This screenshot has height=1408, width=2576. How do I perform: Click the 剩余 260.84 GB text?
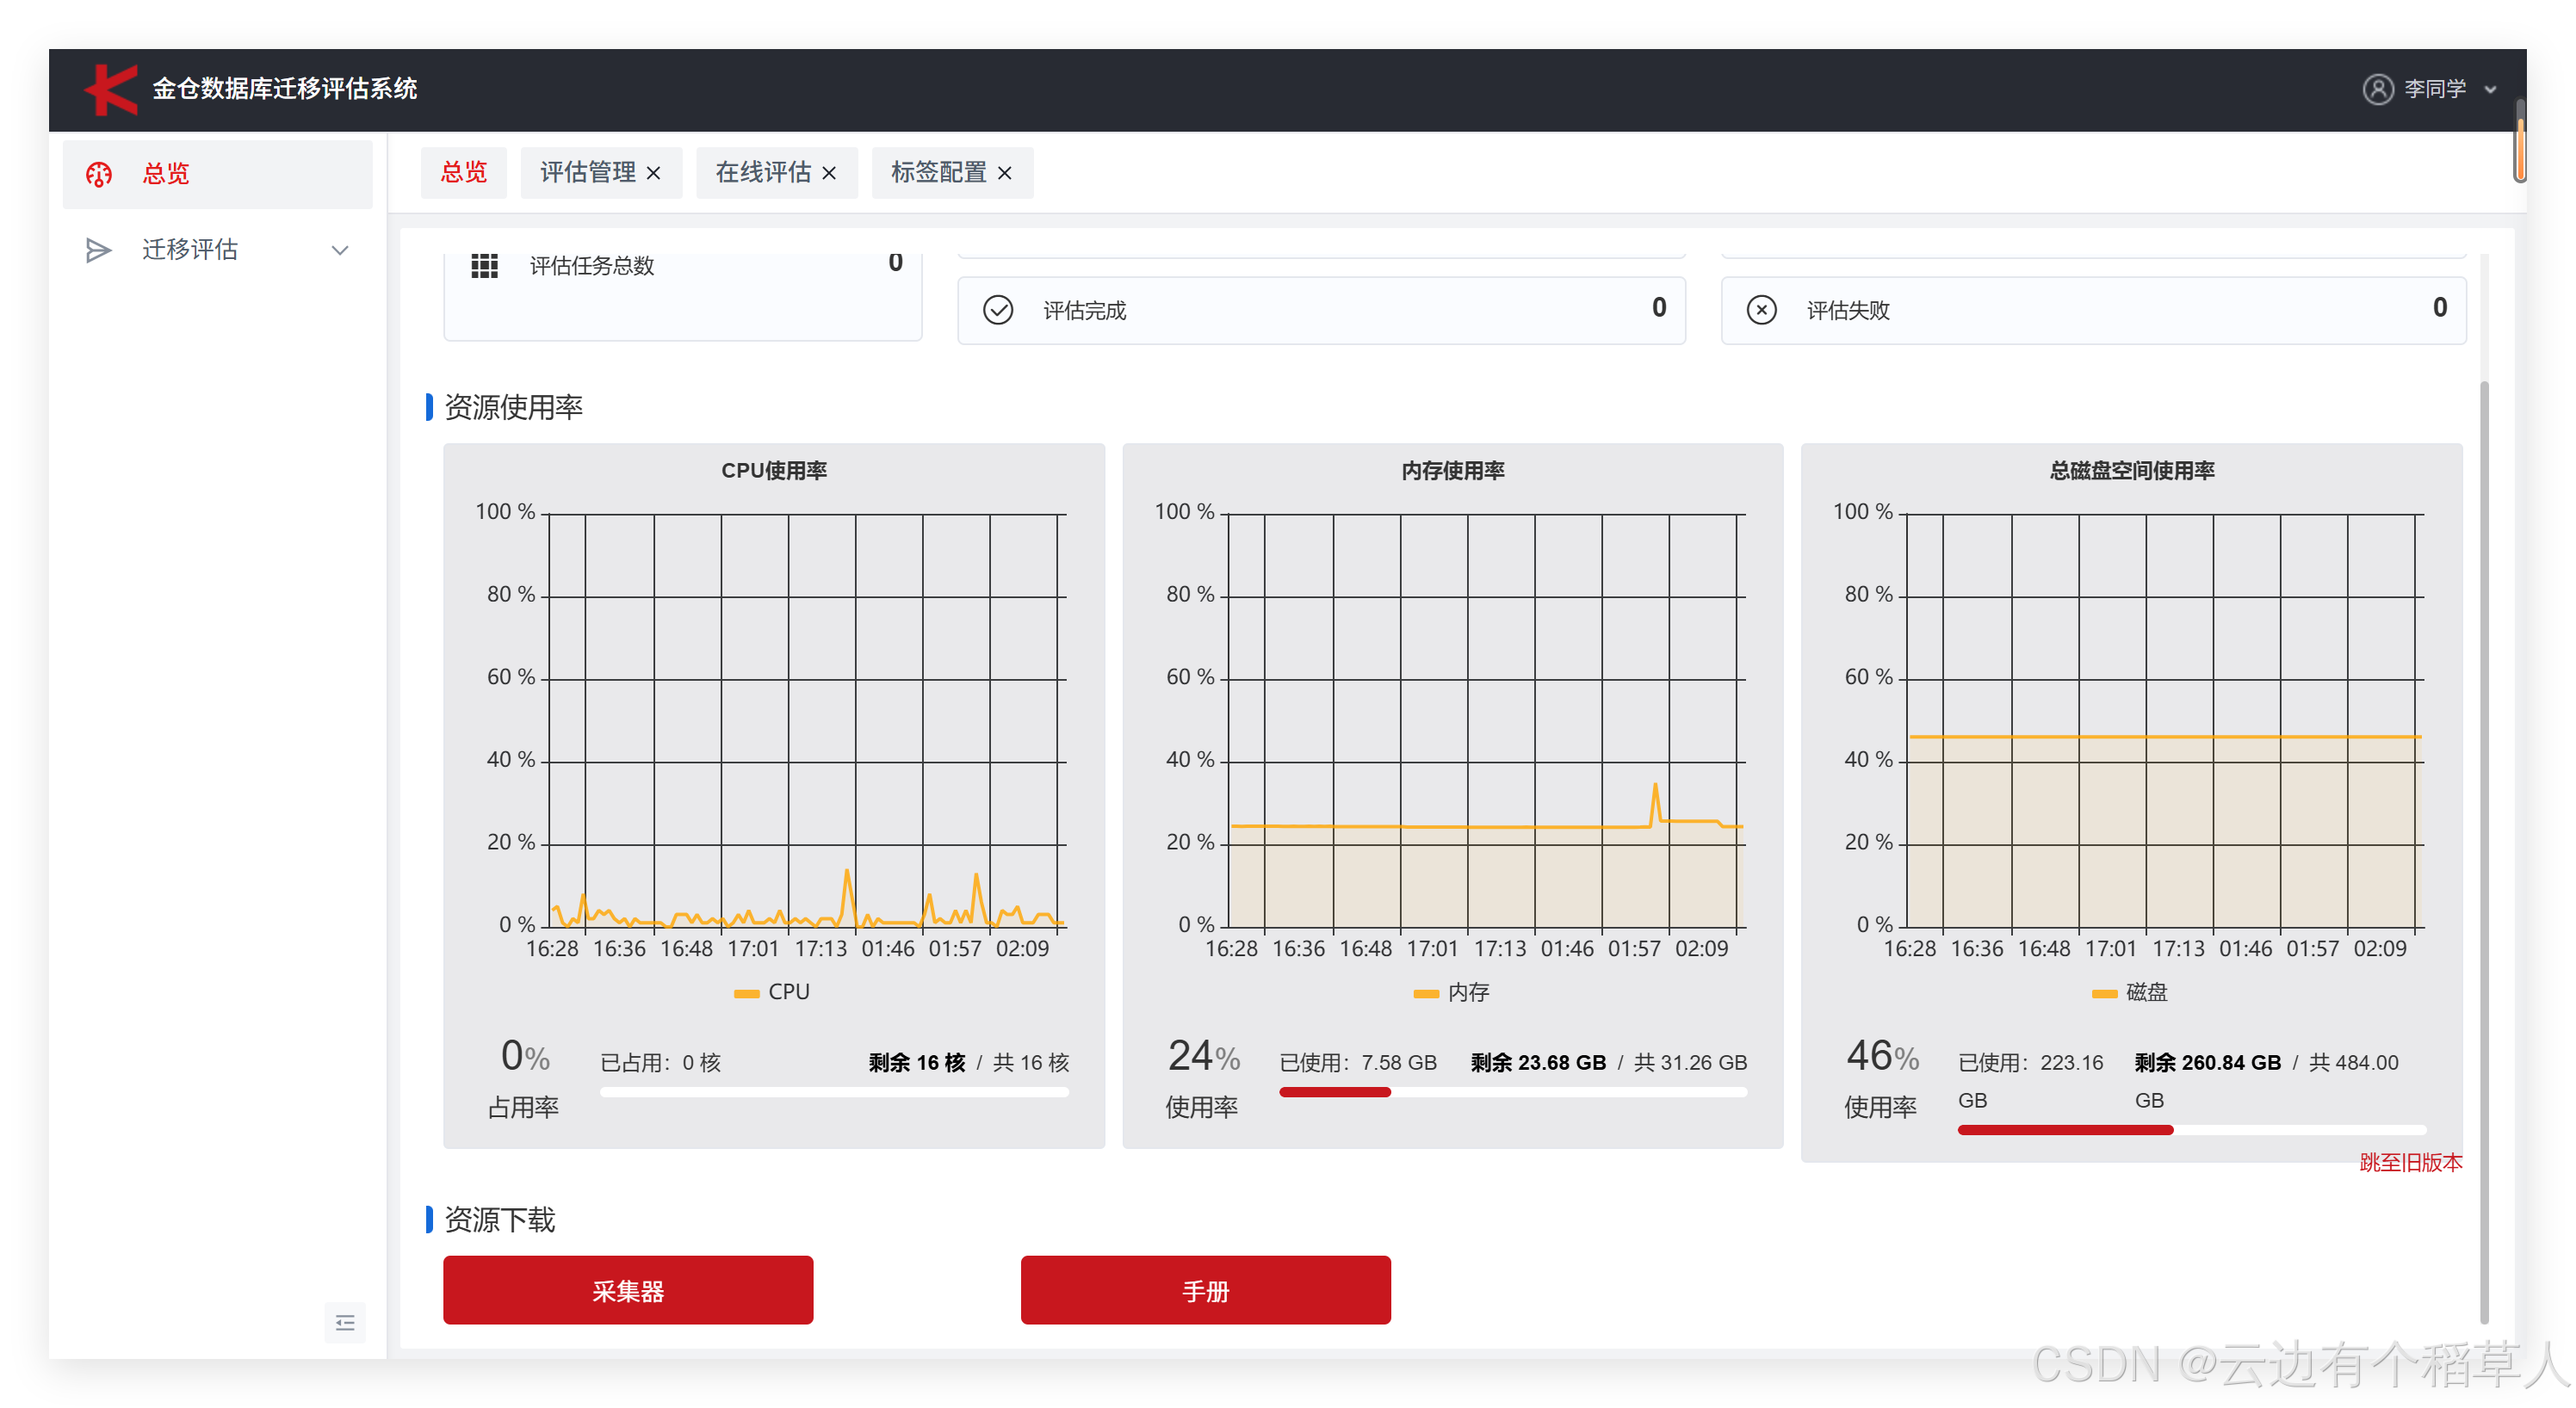pyautogui.click(x=2208, y=1062)
